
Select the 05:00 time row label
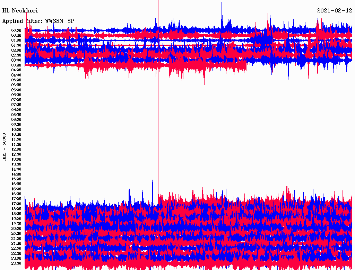point(16,80)
